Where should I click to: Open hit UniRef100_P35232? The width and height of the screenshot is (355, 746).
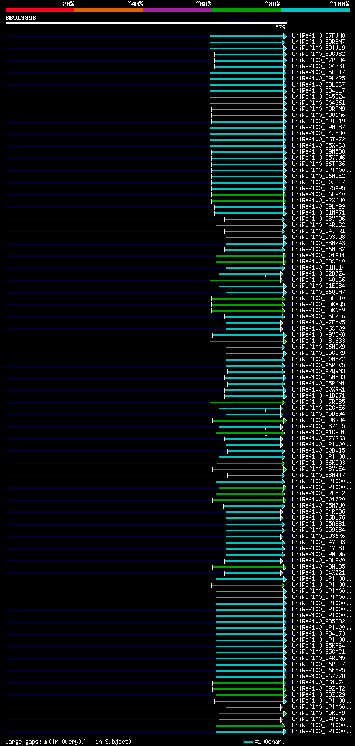(x=318, y=621)
